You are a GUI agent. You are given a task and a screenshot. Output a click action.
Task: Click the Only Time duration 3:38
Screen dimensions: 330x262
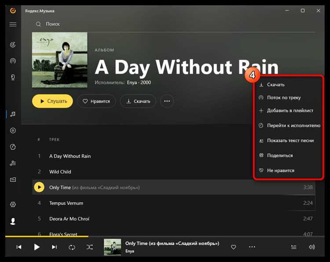click(x=308, y=187)
